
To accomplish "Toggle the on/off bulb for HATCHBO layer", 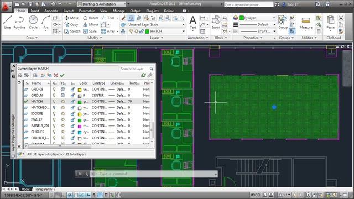I will (x=54, y=108).
